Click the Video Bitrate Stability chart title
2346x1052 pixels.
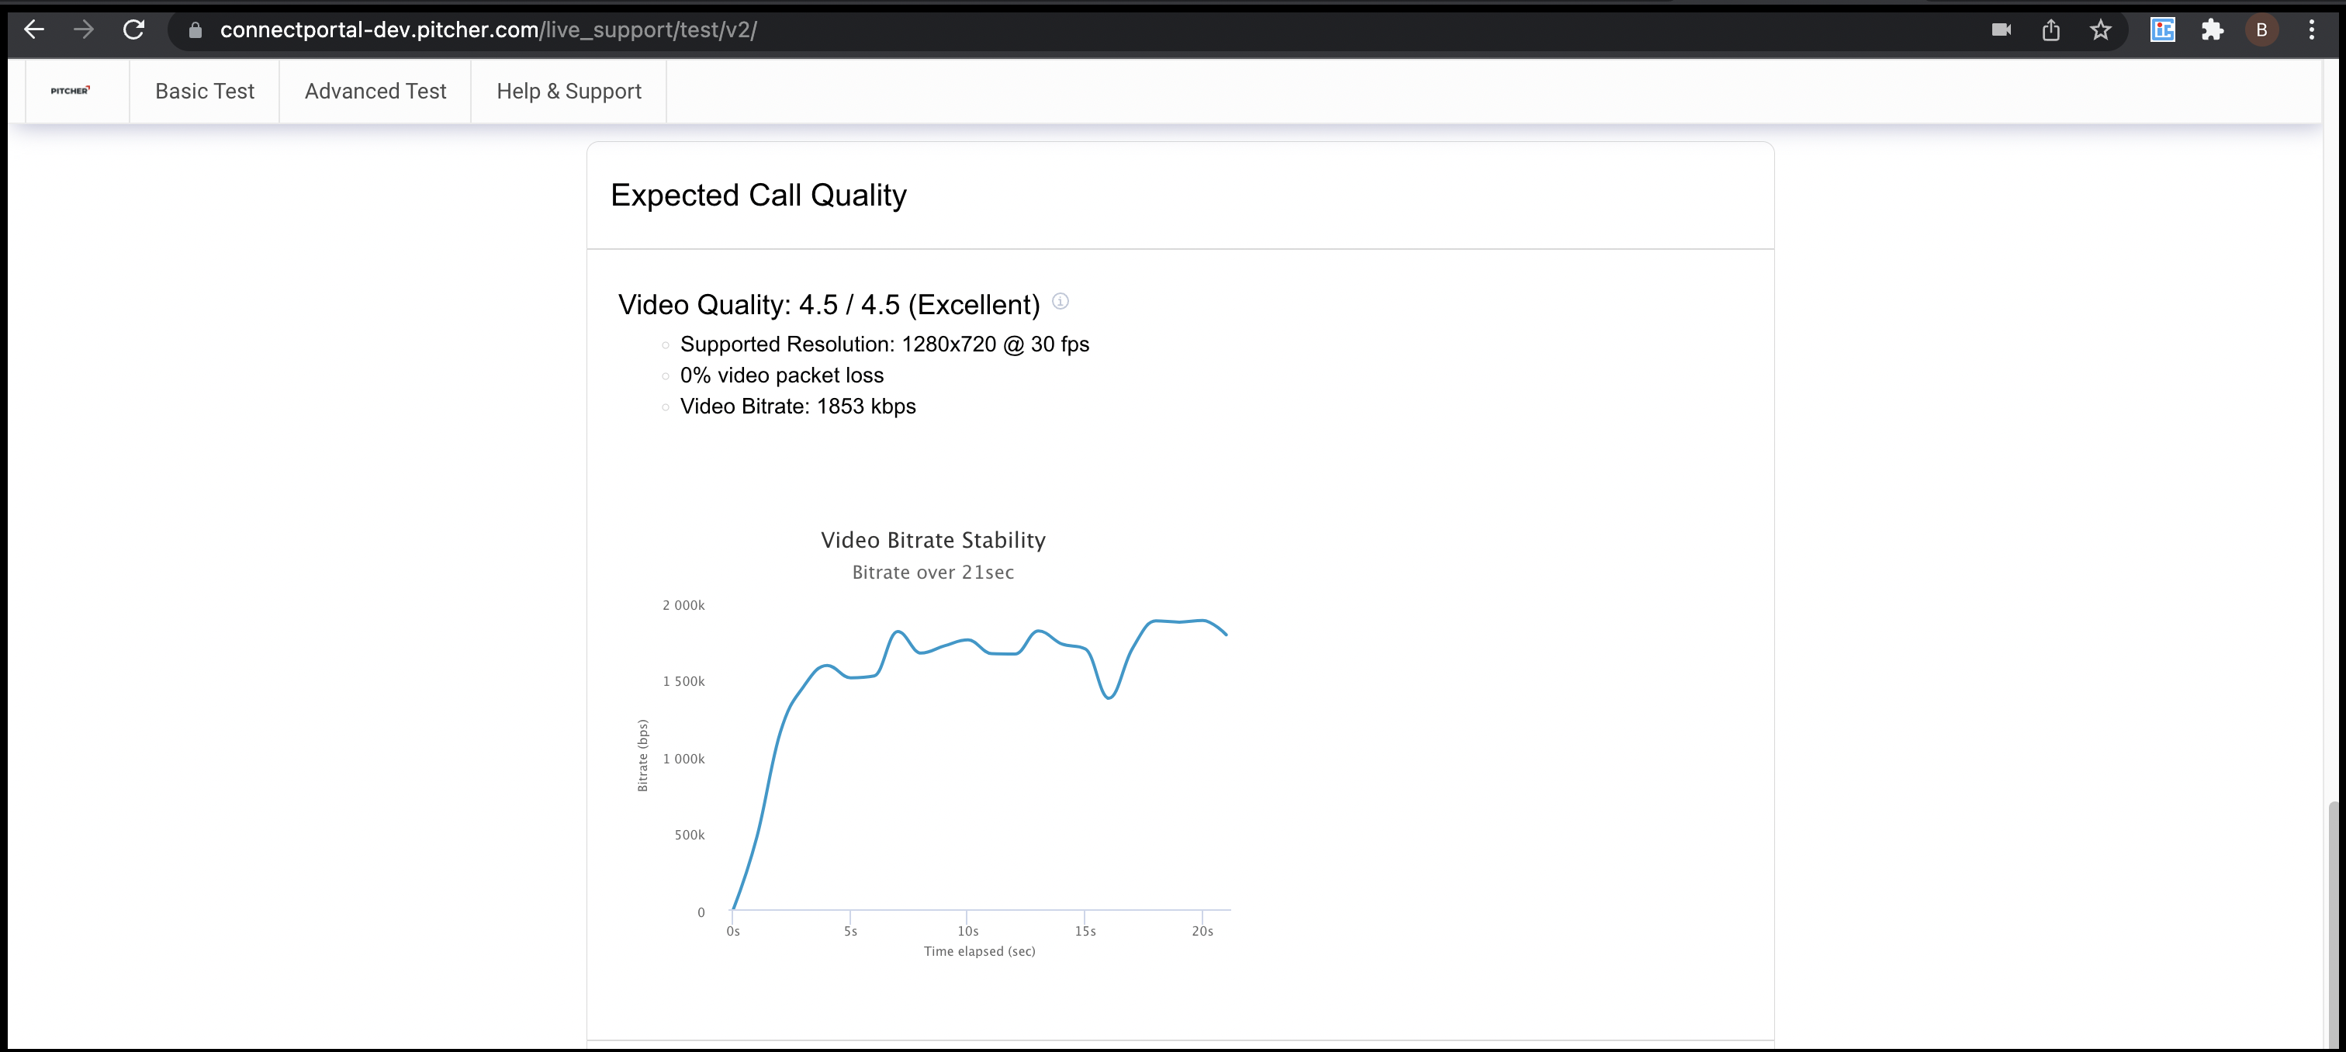(x=933, y=540)
